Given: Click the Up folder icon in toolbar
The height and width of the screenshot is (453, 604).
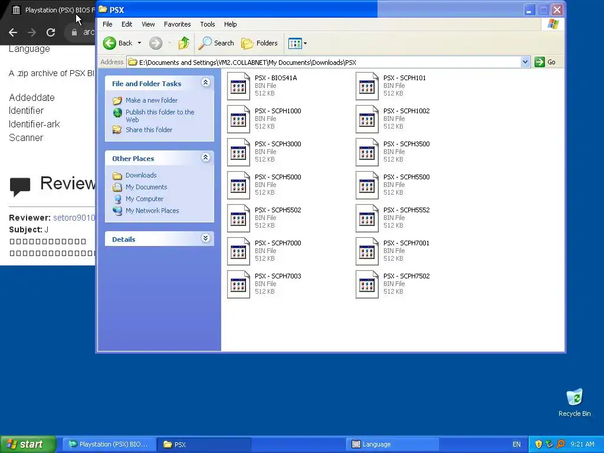Looking at the screenshot, I should pyautogui.click(x=184, y=43).
